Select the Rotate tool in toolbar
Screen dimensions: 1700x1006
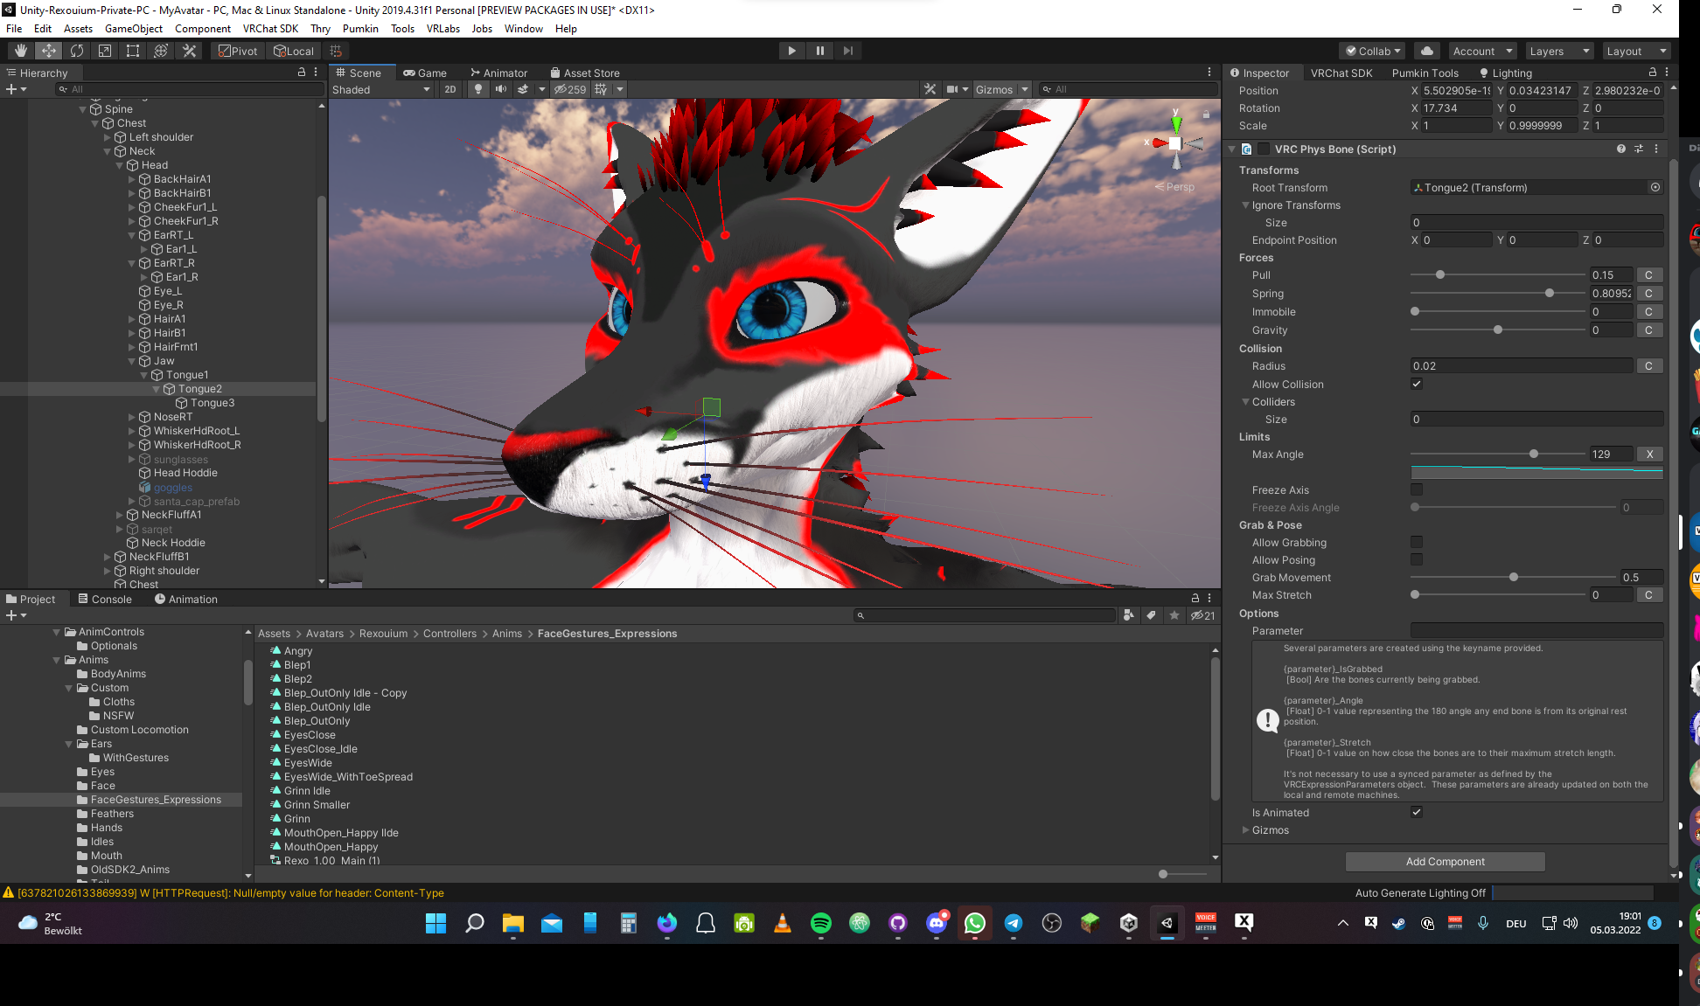77,51
